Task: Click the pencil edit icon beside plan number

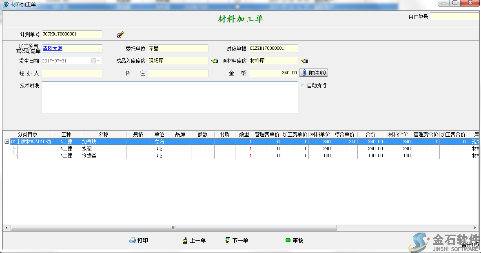Action: (x=120, y=35)
